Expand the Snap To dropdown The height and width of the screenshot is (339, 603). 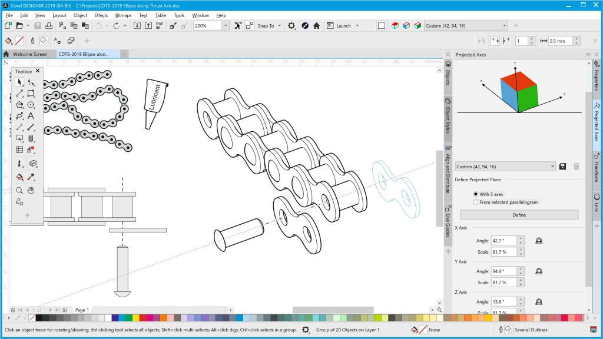coord(279,26)
